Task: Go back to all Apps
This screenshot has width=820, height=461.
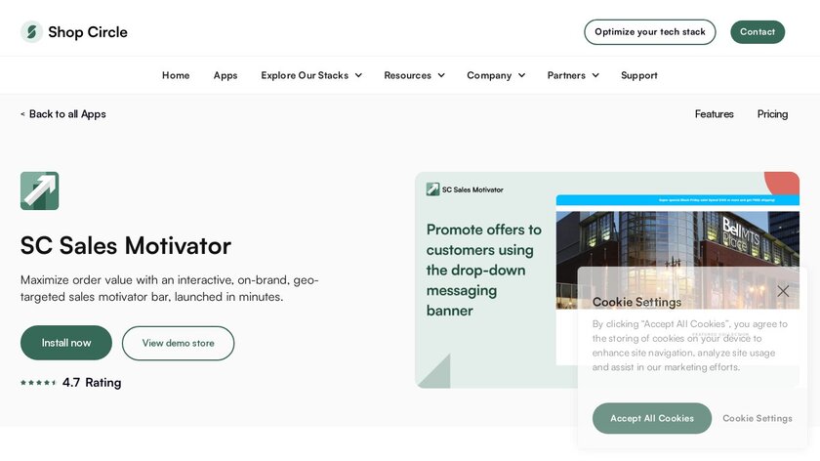Action: point(63,114)
